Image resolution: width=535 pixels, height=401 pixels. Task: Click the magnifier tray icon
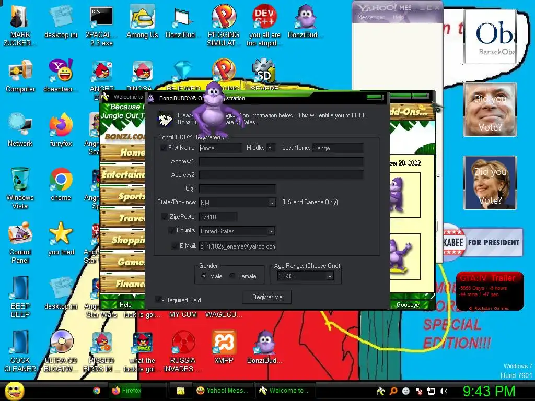pos(393,391)
